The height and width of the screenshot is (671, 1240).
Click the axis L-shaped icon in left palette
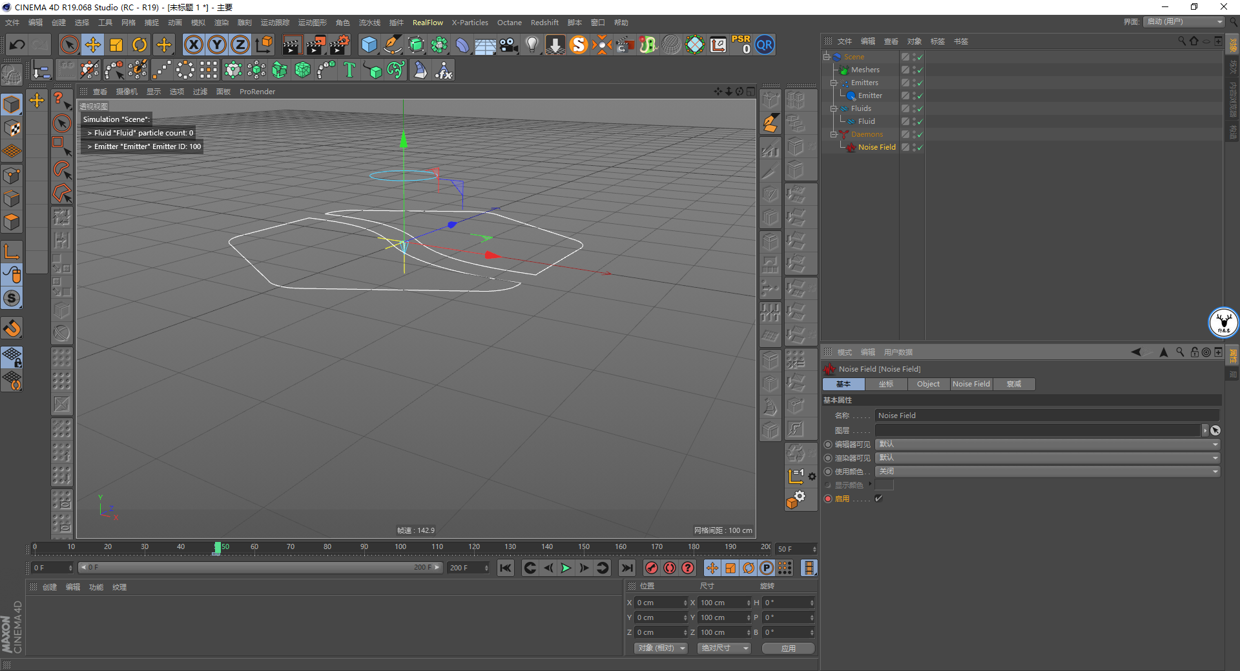[x=12, y=251]
